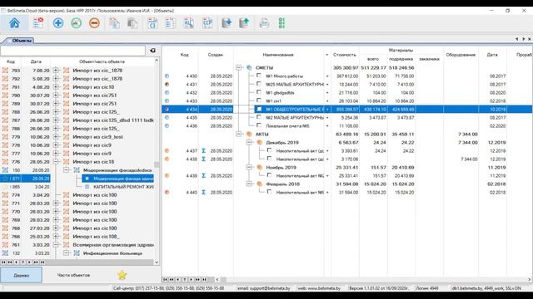Check the box for №1 gfsdgsdfds
Image resolution: width=533 pixels, height=299 pixels.
click(259, 92)
